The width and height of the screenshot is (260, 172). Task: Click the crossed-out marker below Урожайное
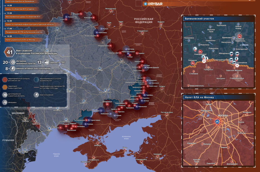tap(237, 65)
